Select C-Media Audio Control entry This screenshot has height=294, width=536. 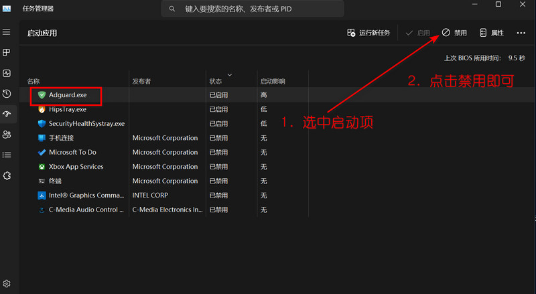click(x=86, y=210)
